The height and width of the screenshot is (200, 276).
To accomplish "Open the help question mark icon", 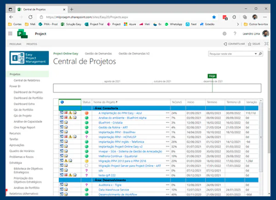I will coord(235,33).
